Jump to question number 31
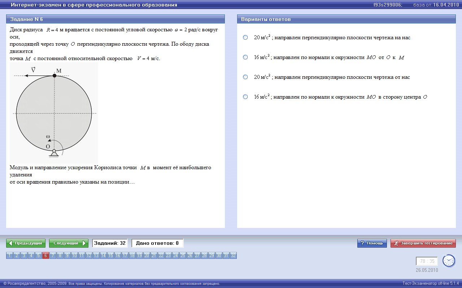The height and width of the screenshot is (288, 462). click(226, 256)
